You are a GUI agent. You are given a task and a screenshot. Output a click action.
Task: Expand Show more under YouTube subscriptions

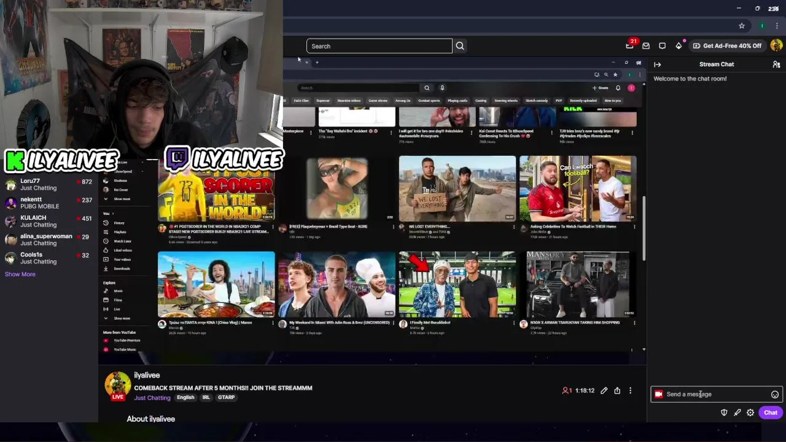tap(121, 199)
